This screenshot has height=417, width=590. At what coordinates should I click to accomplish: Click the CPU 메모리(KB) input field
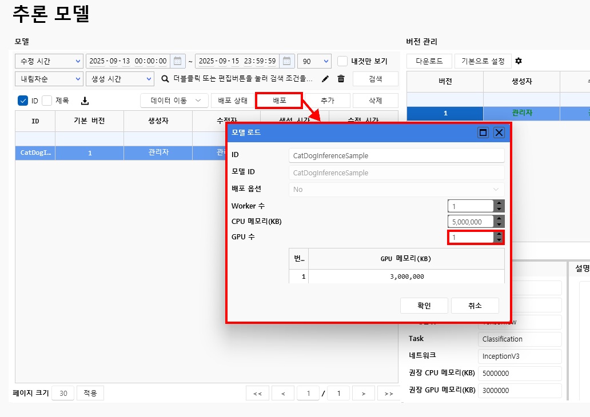coord(471,222)
